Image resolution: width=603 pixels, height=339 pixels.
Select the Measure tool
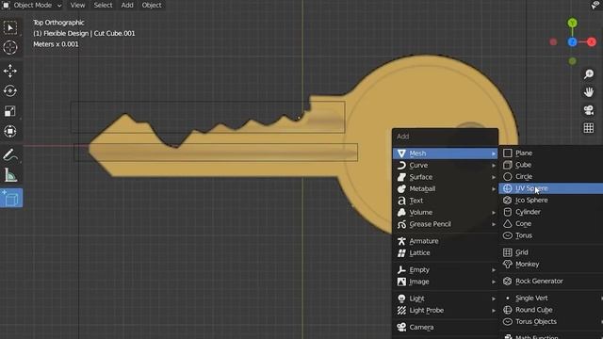10,176
